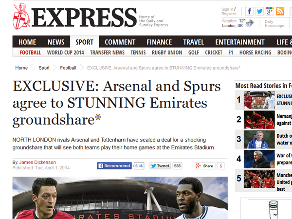
Task: Go to the Finance section
Action: 159,42
